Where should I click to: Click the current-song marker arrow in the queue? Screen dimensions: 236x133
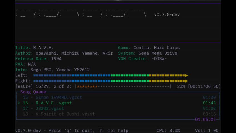pyautogui.click(x=19, y=103)
